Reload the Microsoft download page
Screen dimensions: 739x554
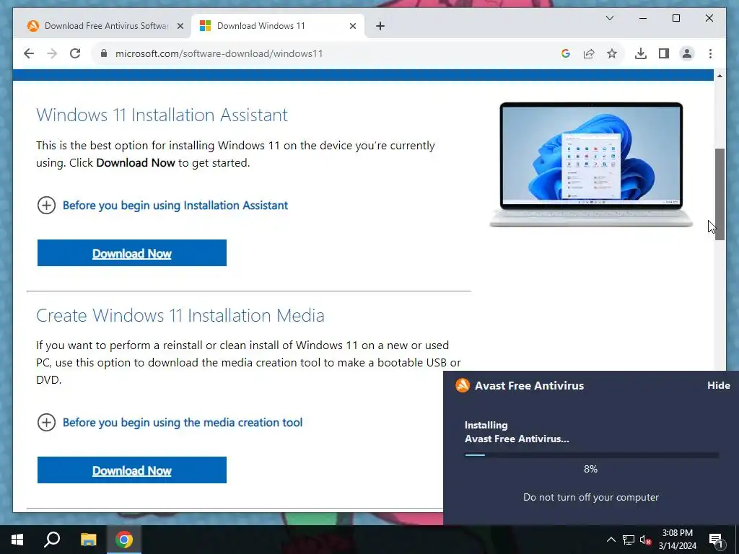click(x=75, y=53)
